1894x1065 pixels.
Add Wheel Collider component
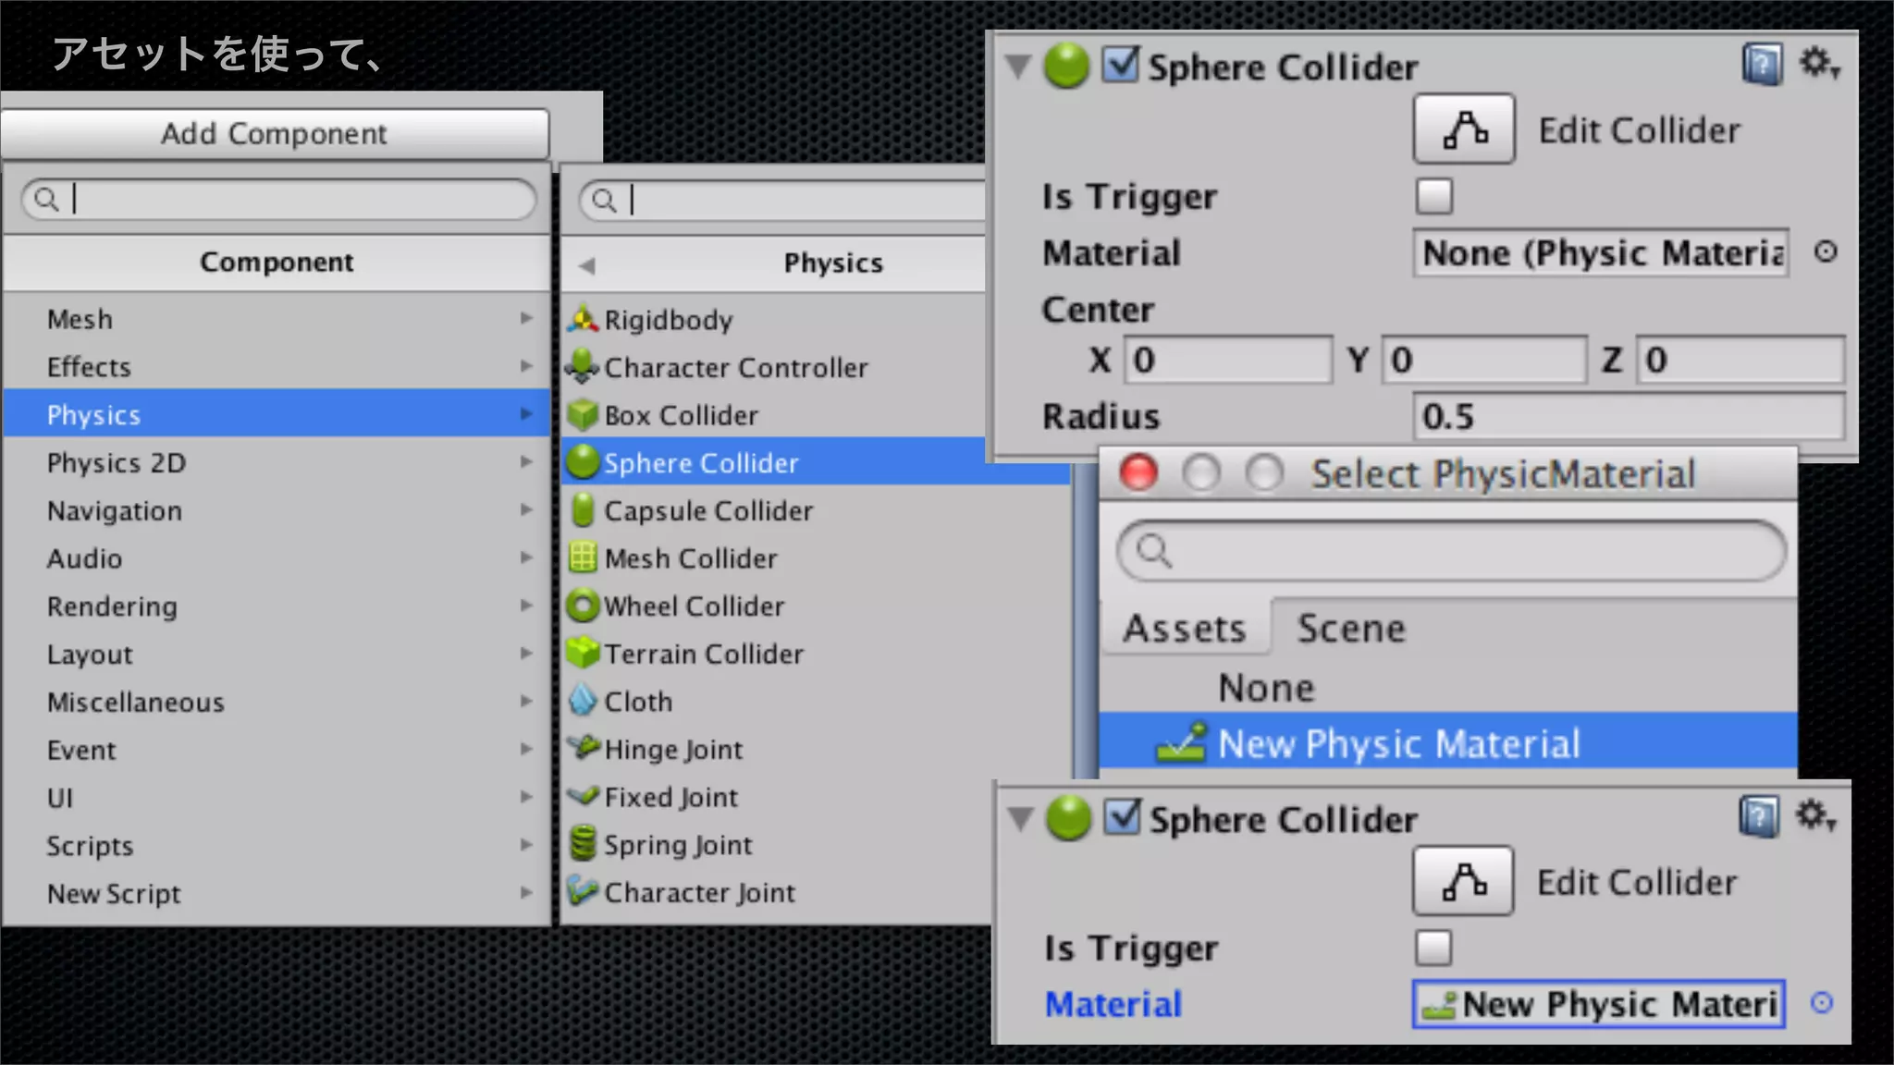(694, 606)
